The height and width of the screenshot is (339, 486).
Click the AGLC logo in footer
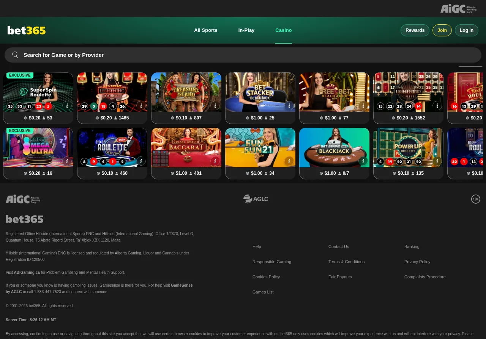pyautogui.click(x=256, y=199)
